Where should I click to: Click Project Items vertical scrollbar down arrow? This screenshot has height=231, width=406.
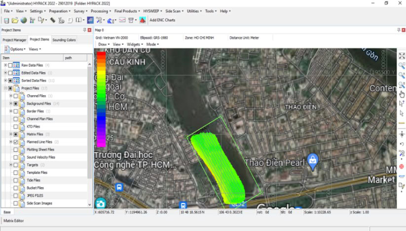pyautogui.click(x=90, y=204)
